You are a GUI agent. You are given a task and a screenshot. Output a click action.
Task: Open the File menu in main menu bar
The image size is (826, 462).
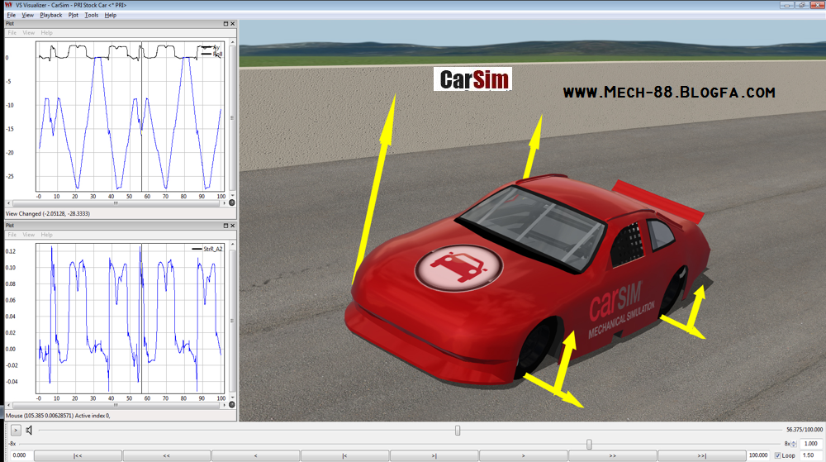pos(11,15)
